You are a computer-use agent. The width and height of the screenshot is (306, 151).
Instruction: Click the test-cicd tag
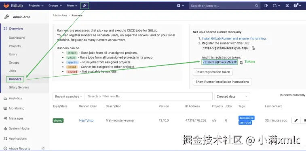click(245, 123)
